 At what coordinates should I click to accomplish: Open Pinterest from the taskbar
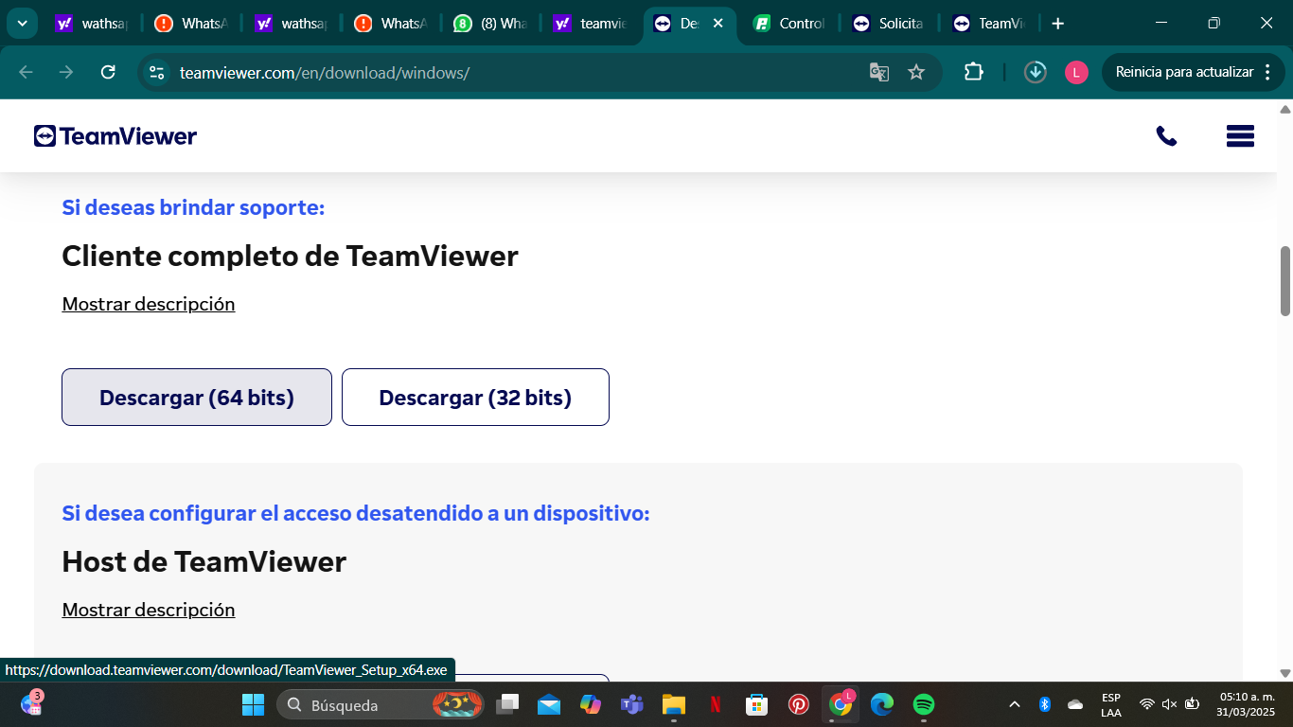[x=799, y=704]
